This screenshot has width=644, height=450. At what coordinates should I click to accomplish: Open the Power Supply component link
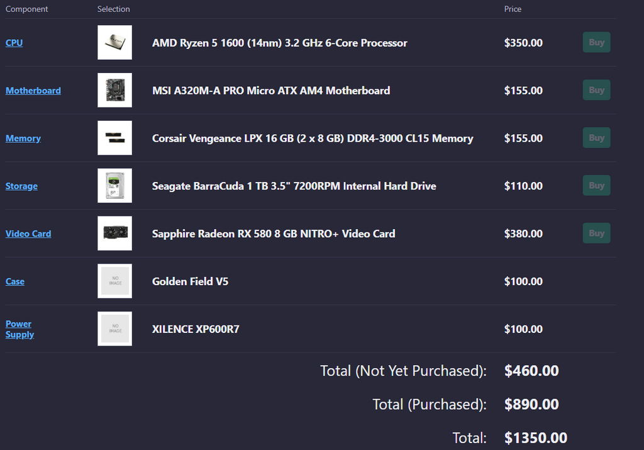pyautogui.click(x=19, y=329)
